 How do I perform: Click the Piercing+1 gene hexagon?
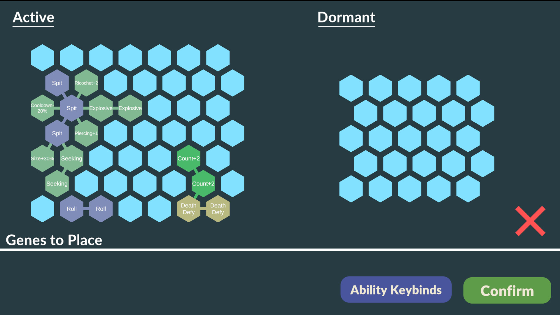pyautogui.click(x=86, y=133)
